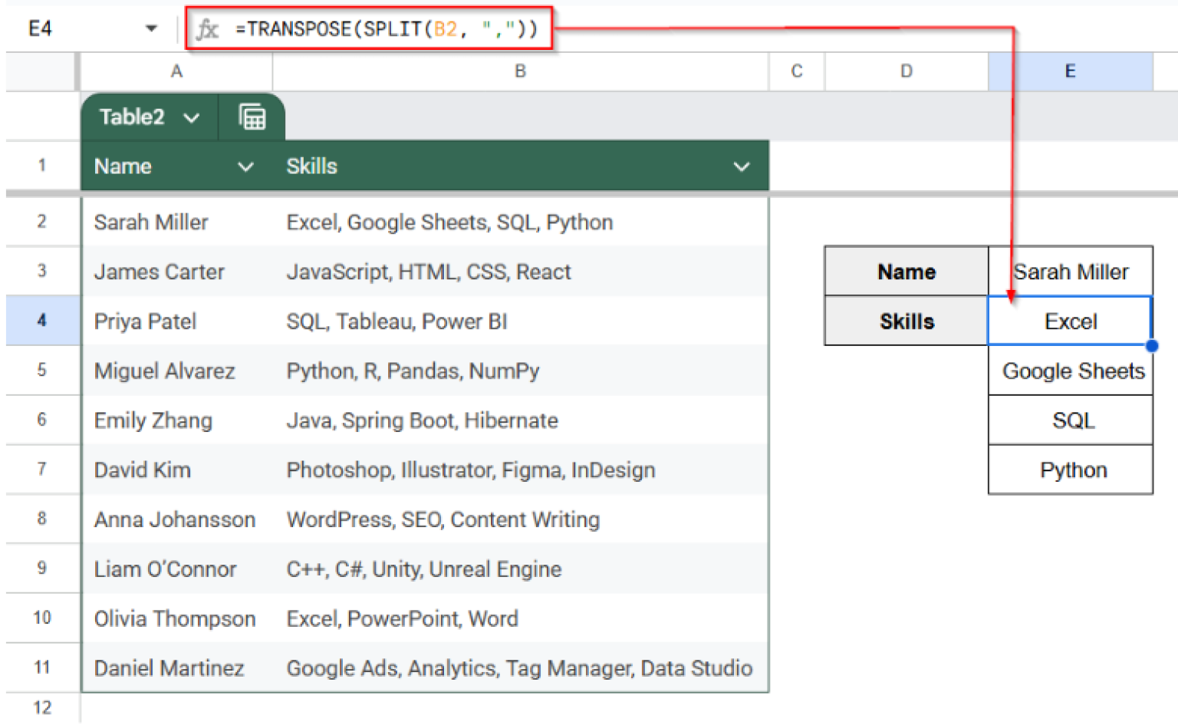
Task: Open the Name box dropdown arrow
Action: pyautogui.click(x=151, y=28)
